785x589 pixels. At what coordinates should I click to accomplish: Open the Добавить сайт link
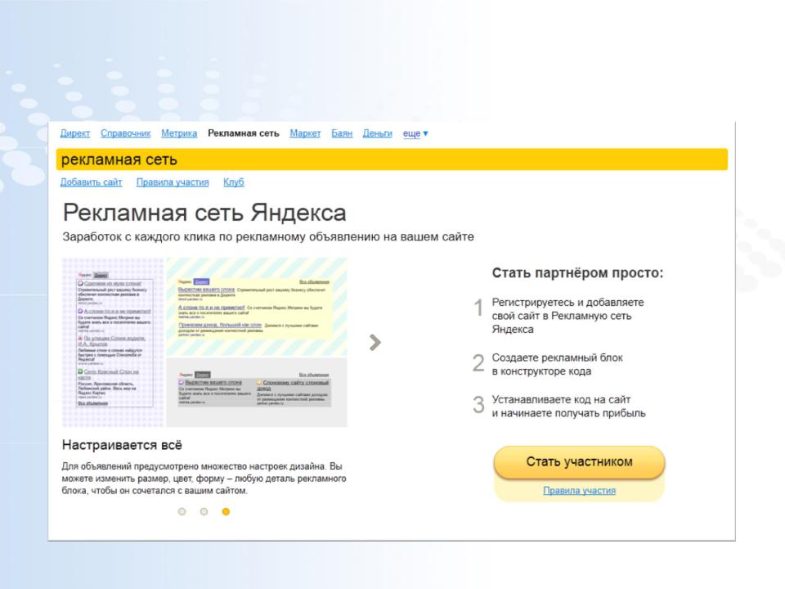point(91,182)
